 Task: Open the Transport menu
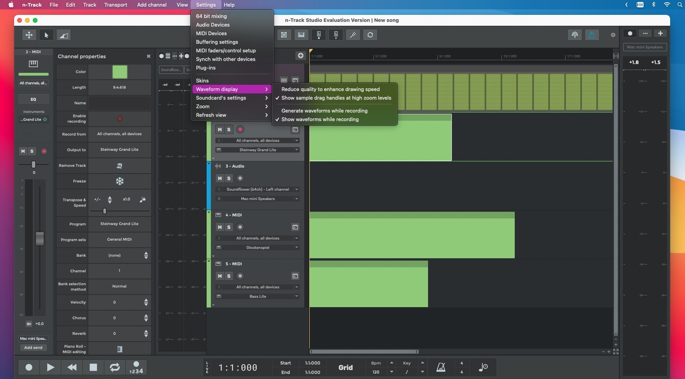coord(116,5)
